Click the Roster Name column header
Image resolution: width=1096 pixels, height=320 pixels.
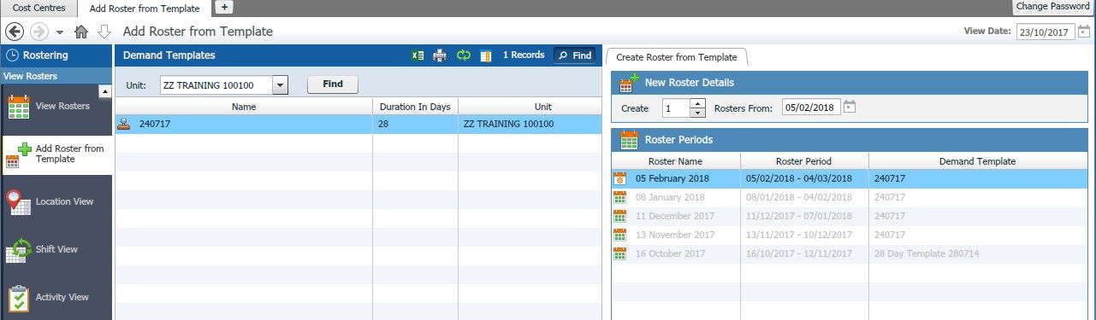(675, 161)
